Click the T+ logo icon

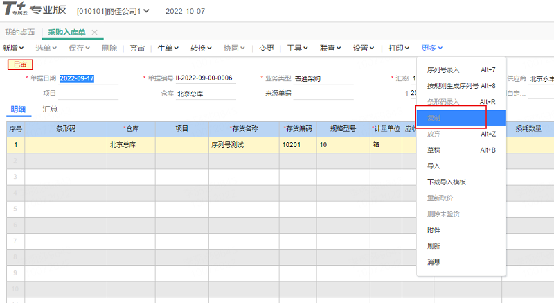[16, 11]
